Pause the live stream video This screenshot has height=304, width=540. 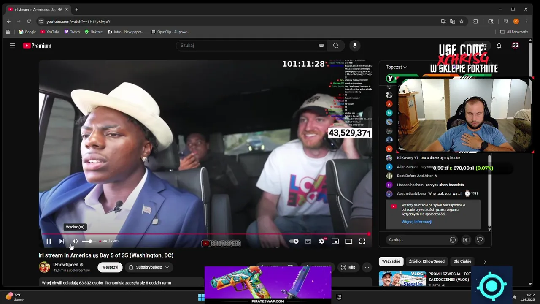pyautogui.click(x=49, y=241)
